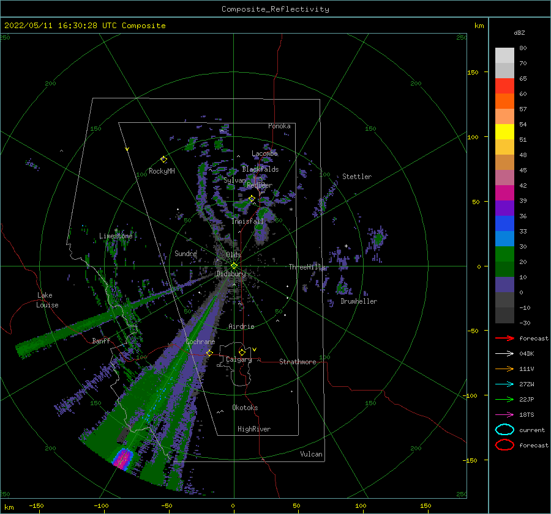The width and height of the screenshot is (551, 514).
Task: Click the yellow radar-site diamond at map center
Action: pos(234,266)
